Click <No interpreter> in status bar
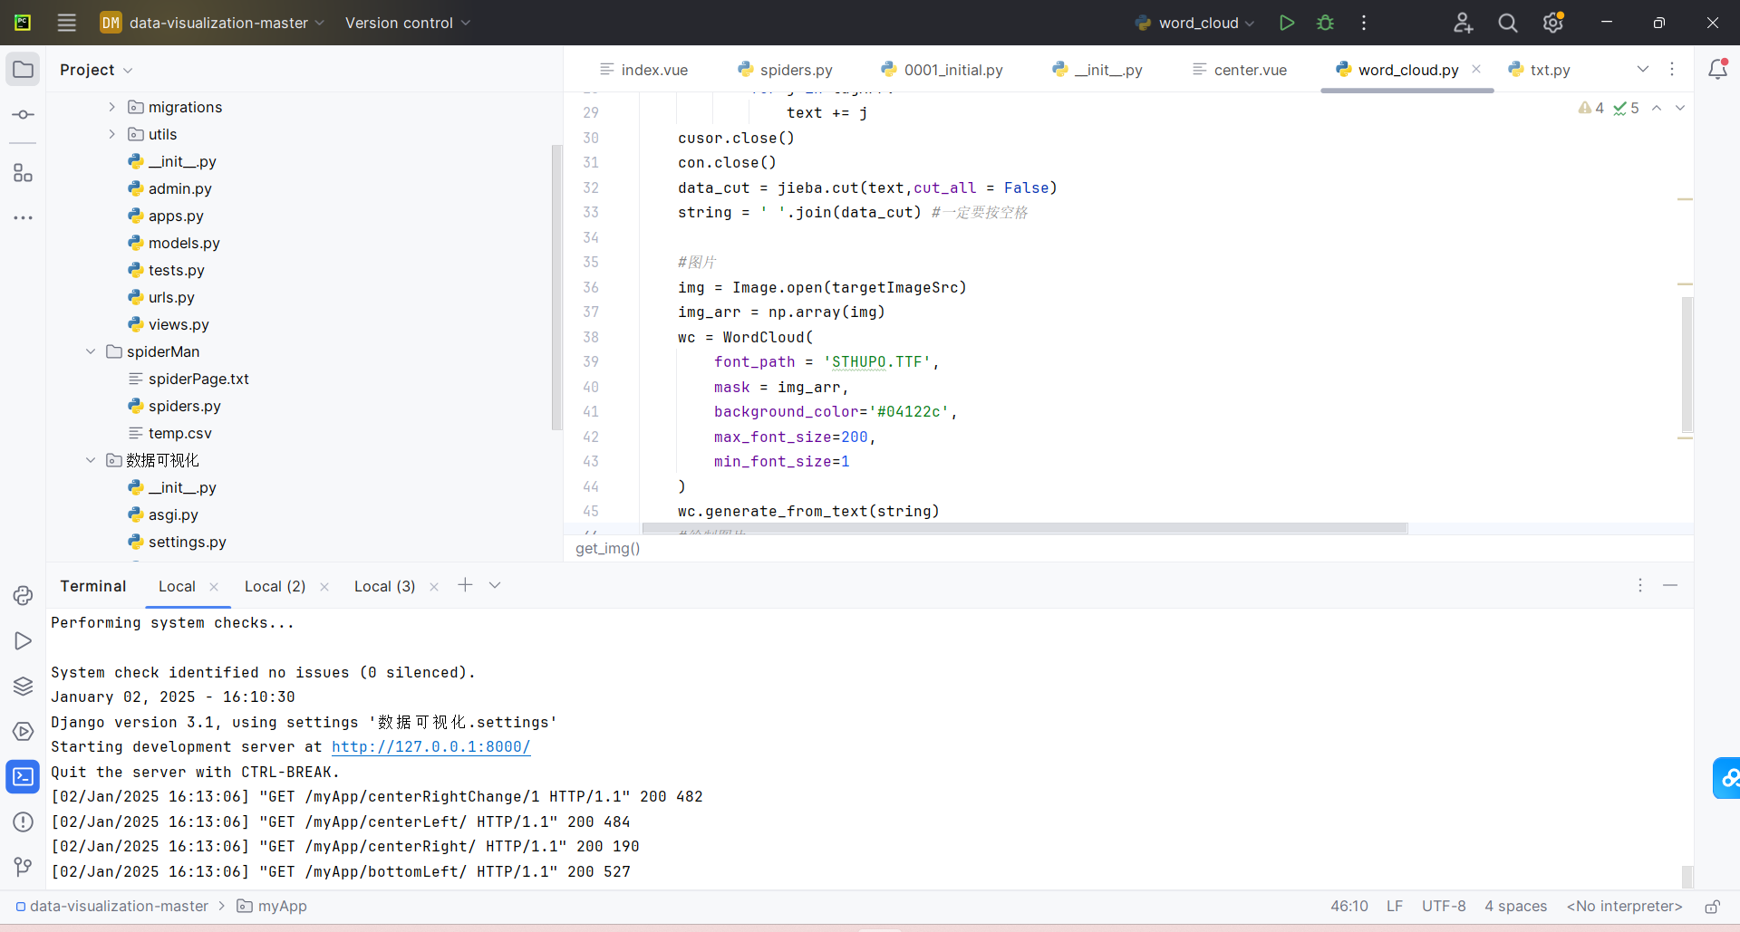The height and width of the screenshot is (932, 1740). 1624,906
